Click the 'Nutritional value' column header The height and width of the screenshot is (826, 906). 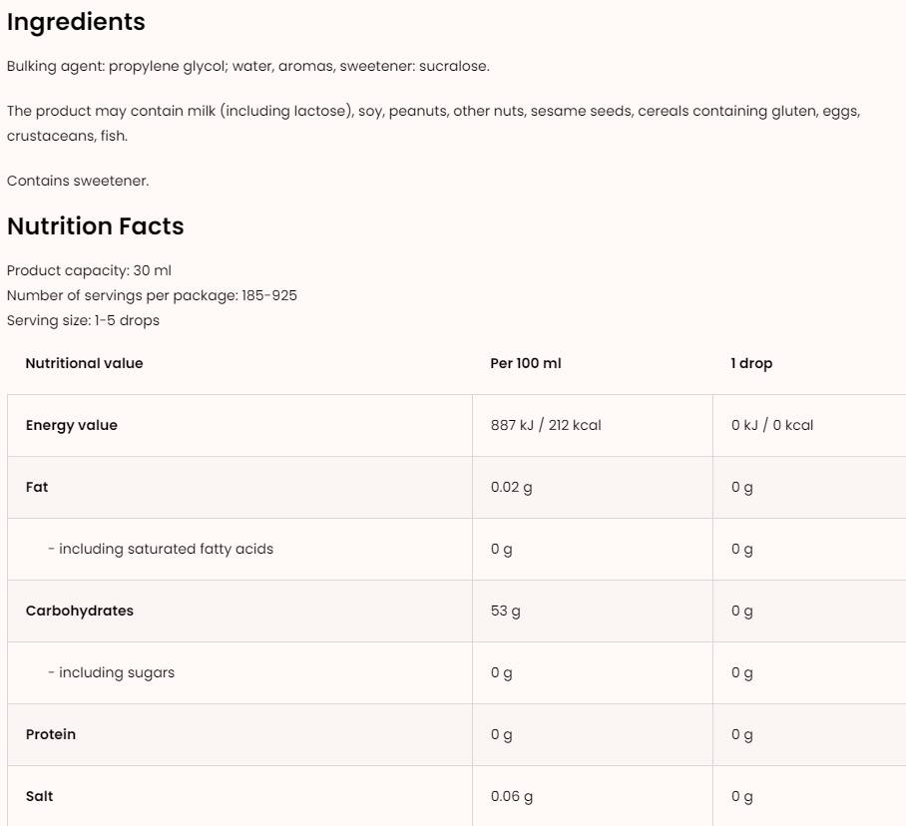[85, 363]
